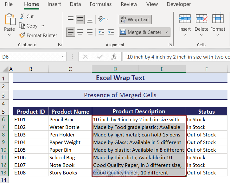Decrease the cell indent
Viewport: 230px width, 183px height.
[x=101, y=32]
